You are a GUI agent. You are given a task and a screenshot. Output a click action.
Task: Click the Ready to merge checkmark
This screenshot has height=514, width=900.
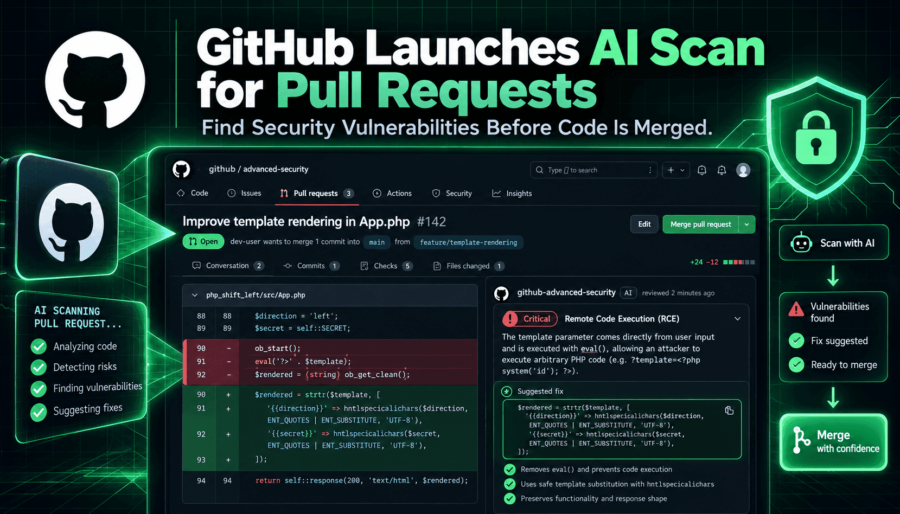tap(796, 364)
